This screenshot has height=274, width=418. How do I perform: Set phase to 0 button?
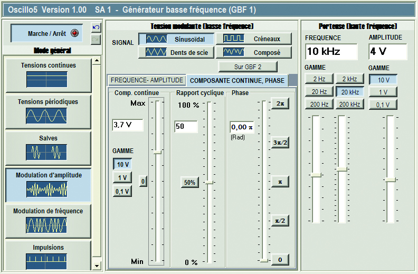(x=280, y=260)
